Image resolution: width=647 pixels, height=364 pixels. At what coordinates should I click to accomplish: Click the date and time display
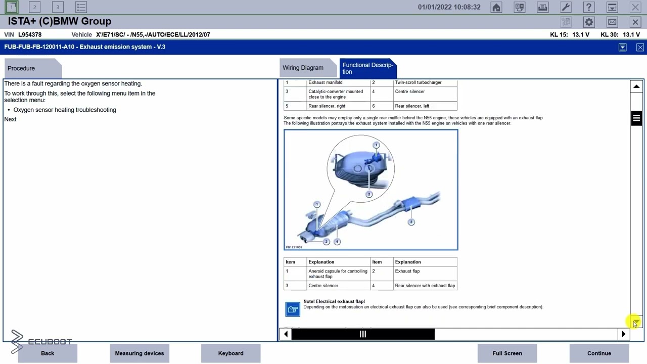pyautogui.click(x=449, y=7)
